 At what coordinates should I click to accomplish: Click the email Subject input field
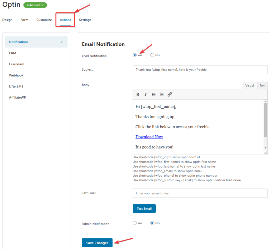coord(200,70)
